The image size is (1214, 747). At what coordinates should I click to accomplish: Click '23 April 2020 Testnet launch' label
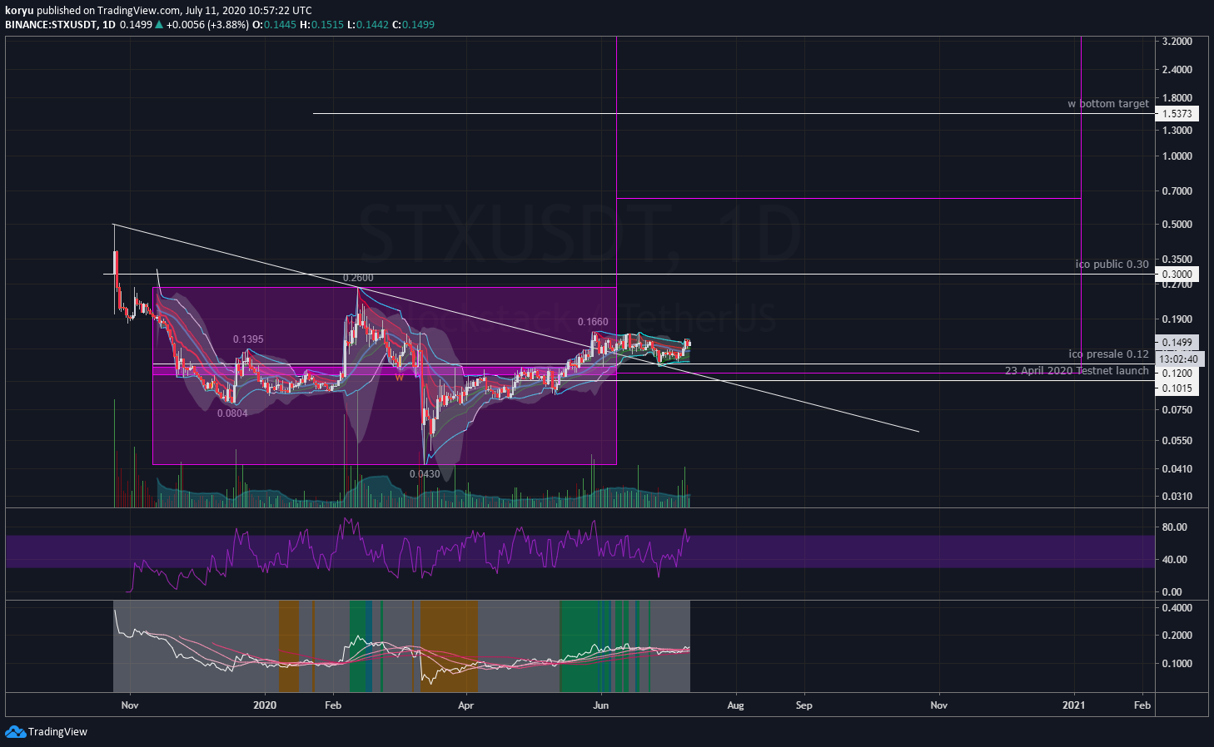tap(1077, 371)
